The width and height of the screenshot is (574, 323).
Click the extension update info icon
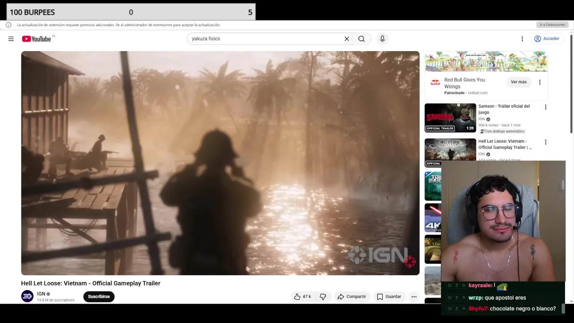pyautogui.click(x=9, y=25)
